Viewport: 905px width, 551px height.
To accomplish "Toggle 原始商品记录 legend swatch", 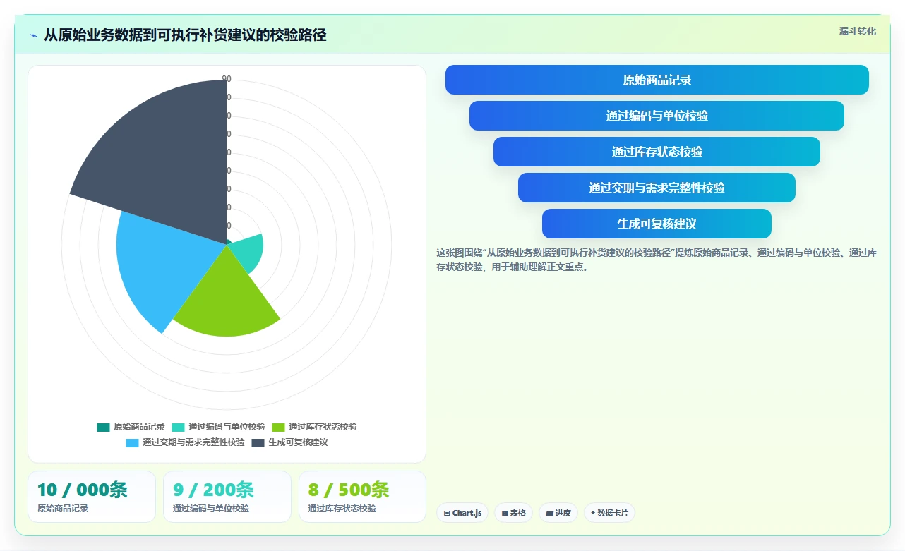I will tap(104, 427).
